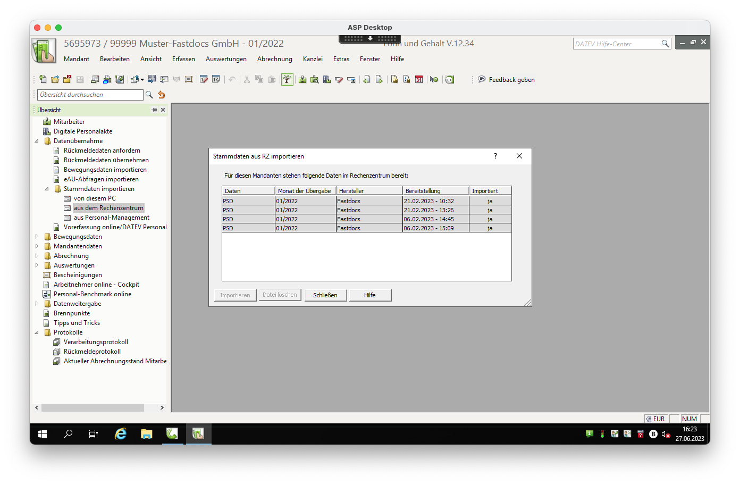Select row with Bereitstellung 21.02.2023 - 10:32
The image size is (740, 484).
coord(367,201)
